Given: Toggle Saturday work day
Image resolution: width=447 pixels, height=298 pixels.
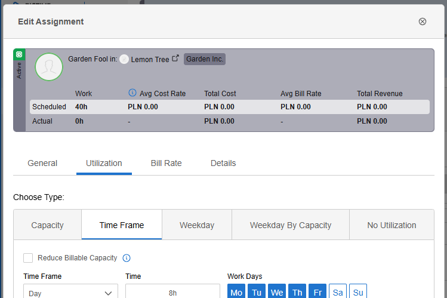Looking at the screenshot, I should [338, 291].
